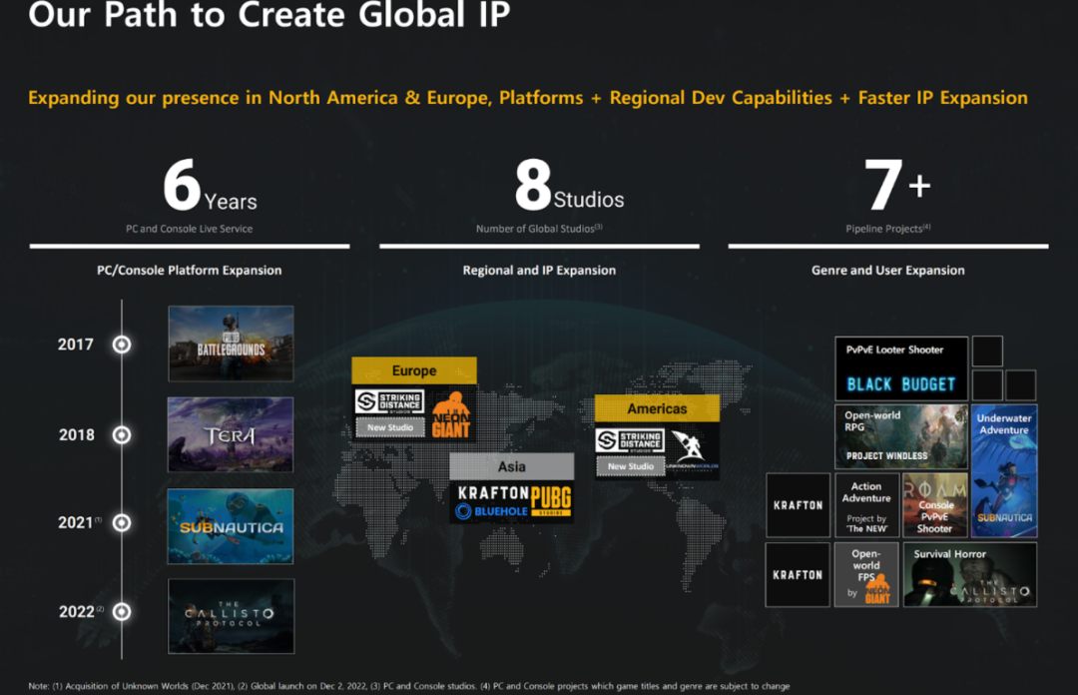Open the ROAM Console PvPvE Shooter tile
The height and width of the screenshot is (695, 1078).
pos(935,505)
